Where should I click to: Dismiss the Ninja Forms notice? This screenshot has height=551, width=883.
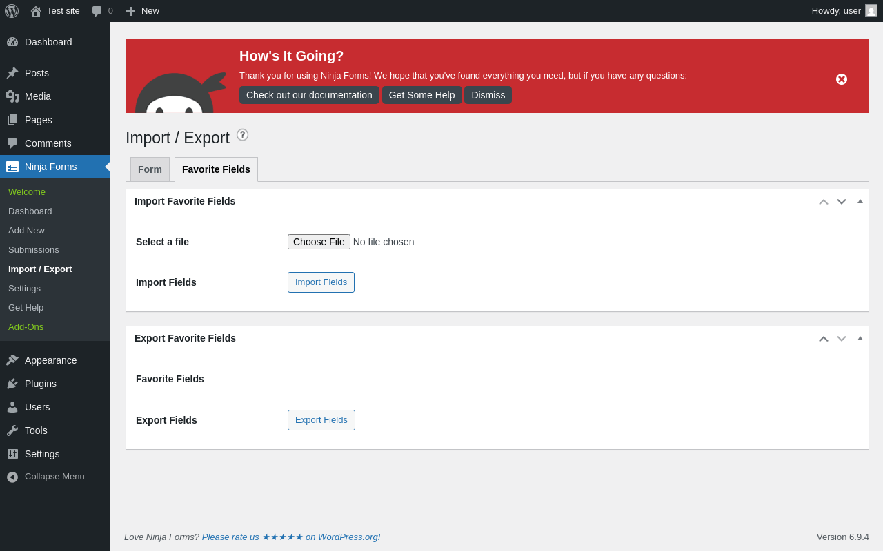coord(488,95)
